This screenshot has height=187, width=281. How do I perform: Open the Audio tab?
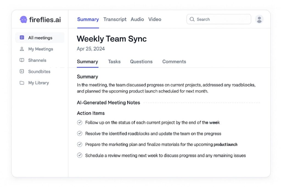click(137, 19)
